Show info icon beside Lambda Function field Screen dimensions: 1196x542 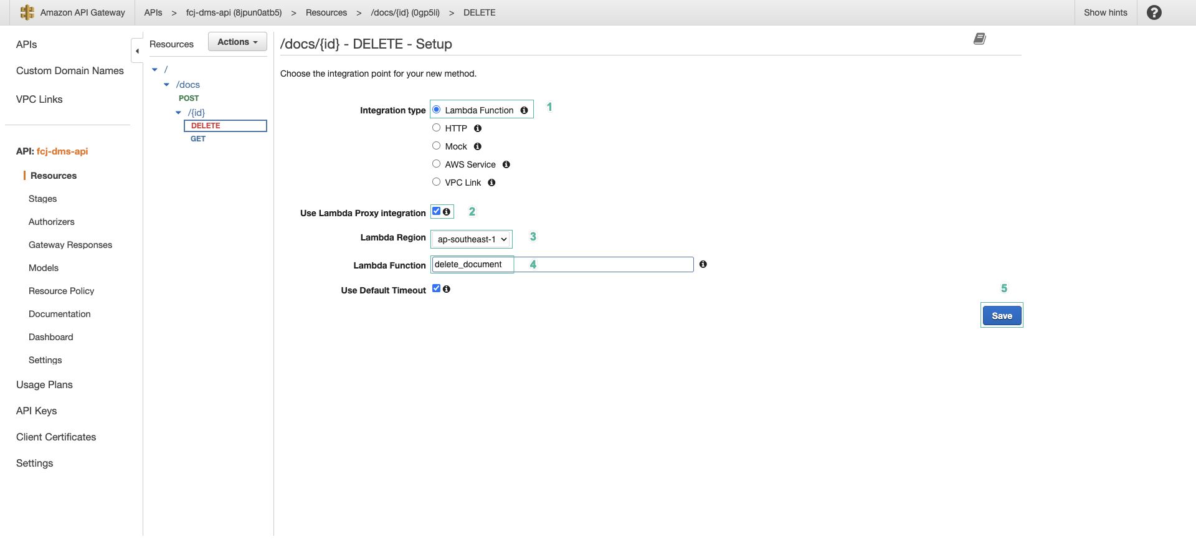click(x=703, y=264)
